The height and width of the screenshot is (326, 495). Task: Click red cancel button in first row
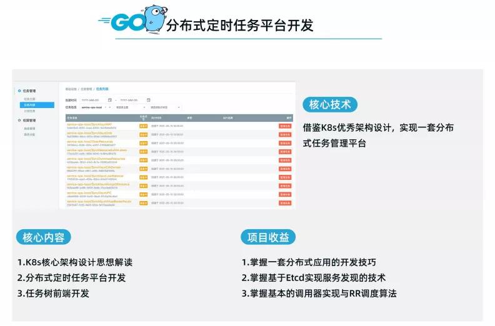click(285, 126)
